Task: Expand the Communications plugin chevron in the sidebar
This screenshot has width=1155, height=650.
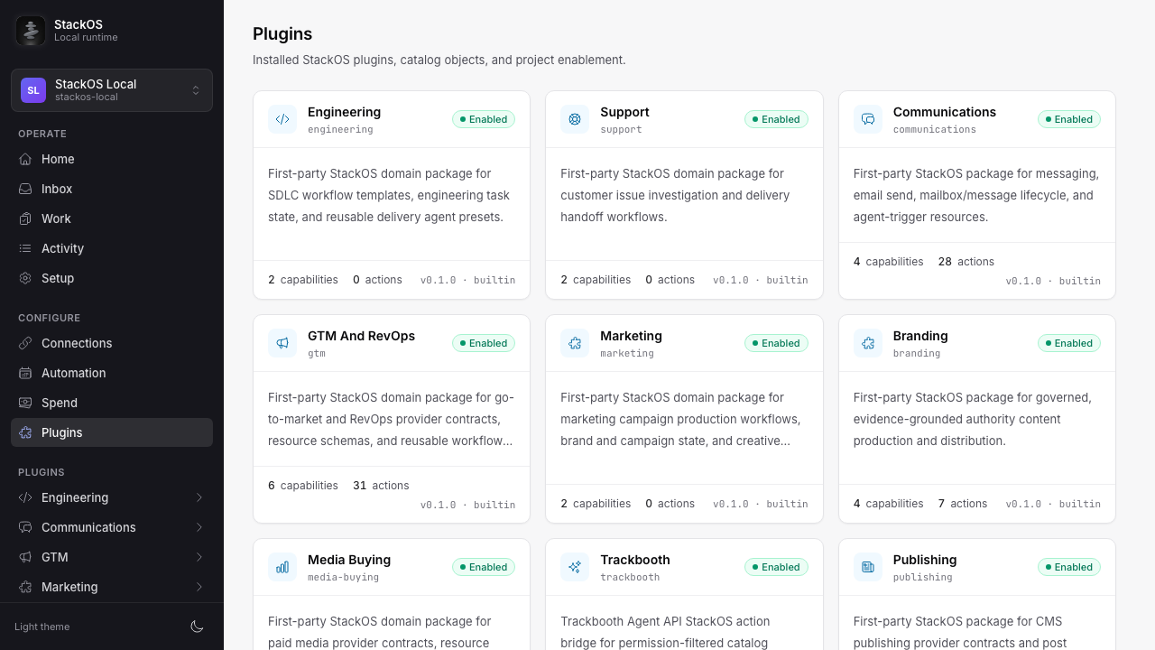Action: click(199, 527)
